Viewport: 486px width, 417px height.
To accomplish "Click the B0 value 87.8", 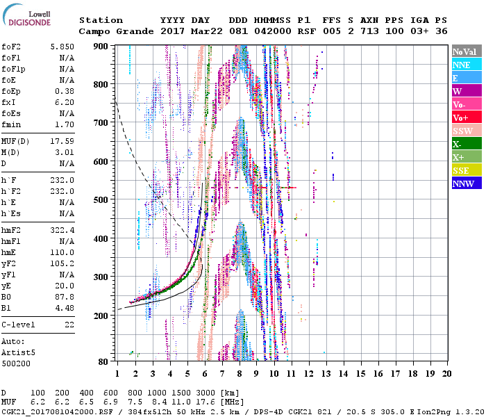I will (65, 297).
